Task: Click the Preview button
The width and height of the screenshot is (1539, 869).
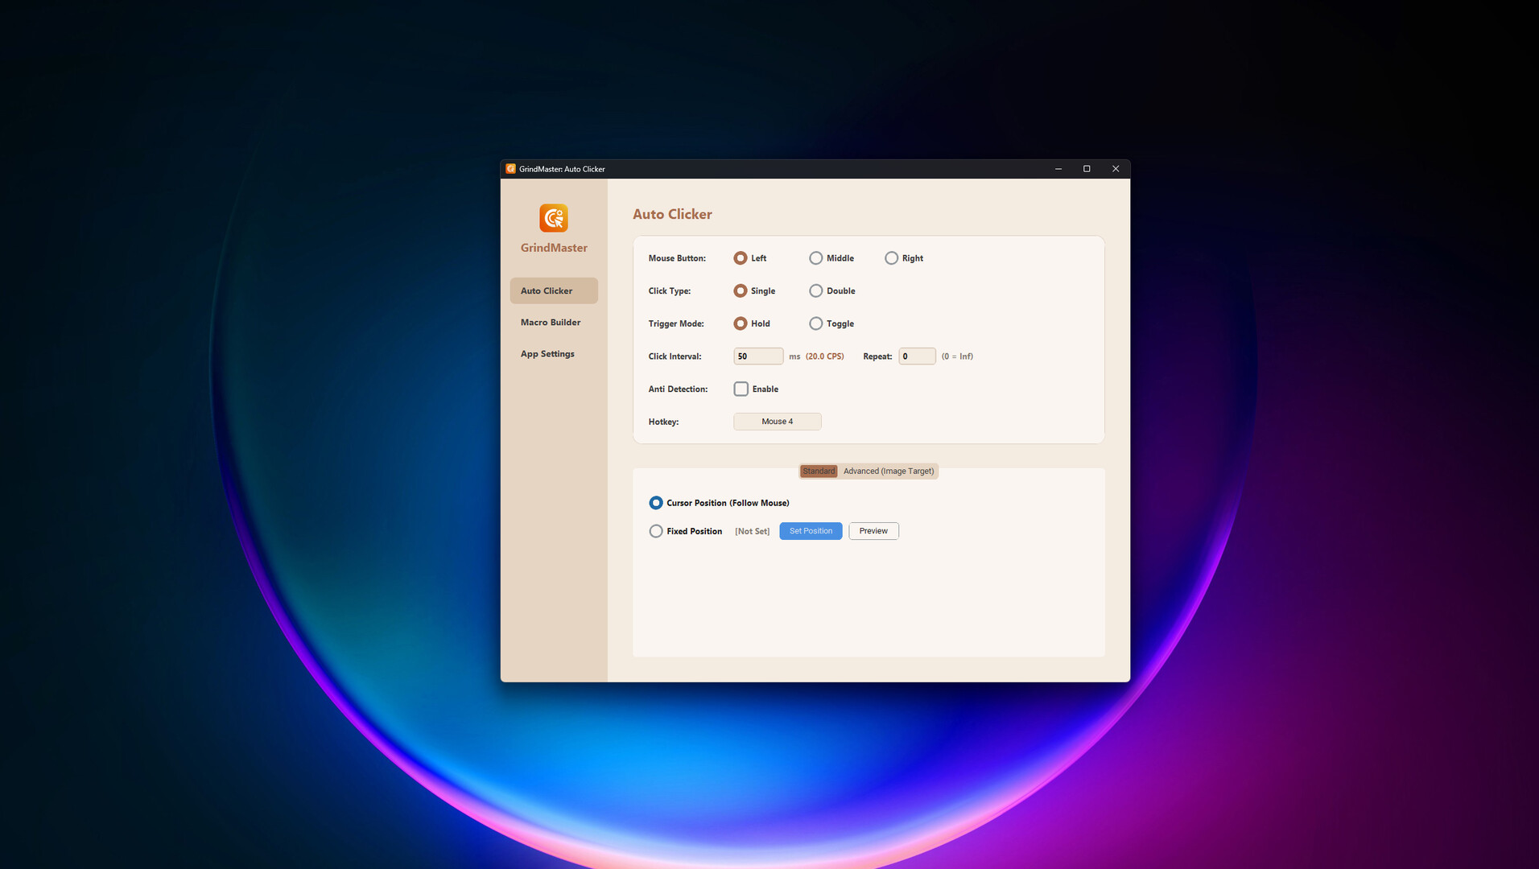Action: click(x=873, y=531)
